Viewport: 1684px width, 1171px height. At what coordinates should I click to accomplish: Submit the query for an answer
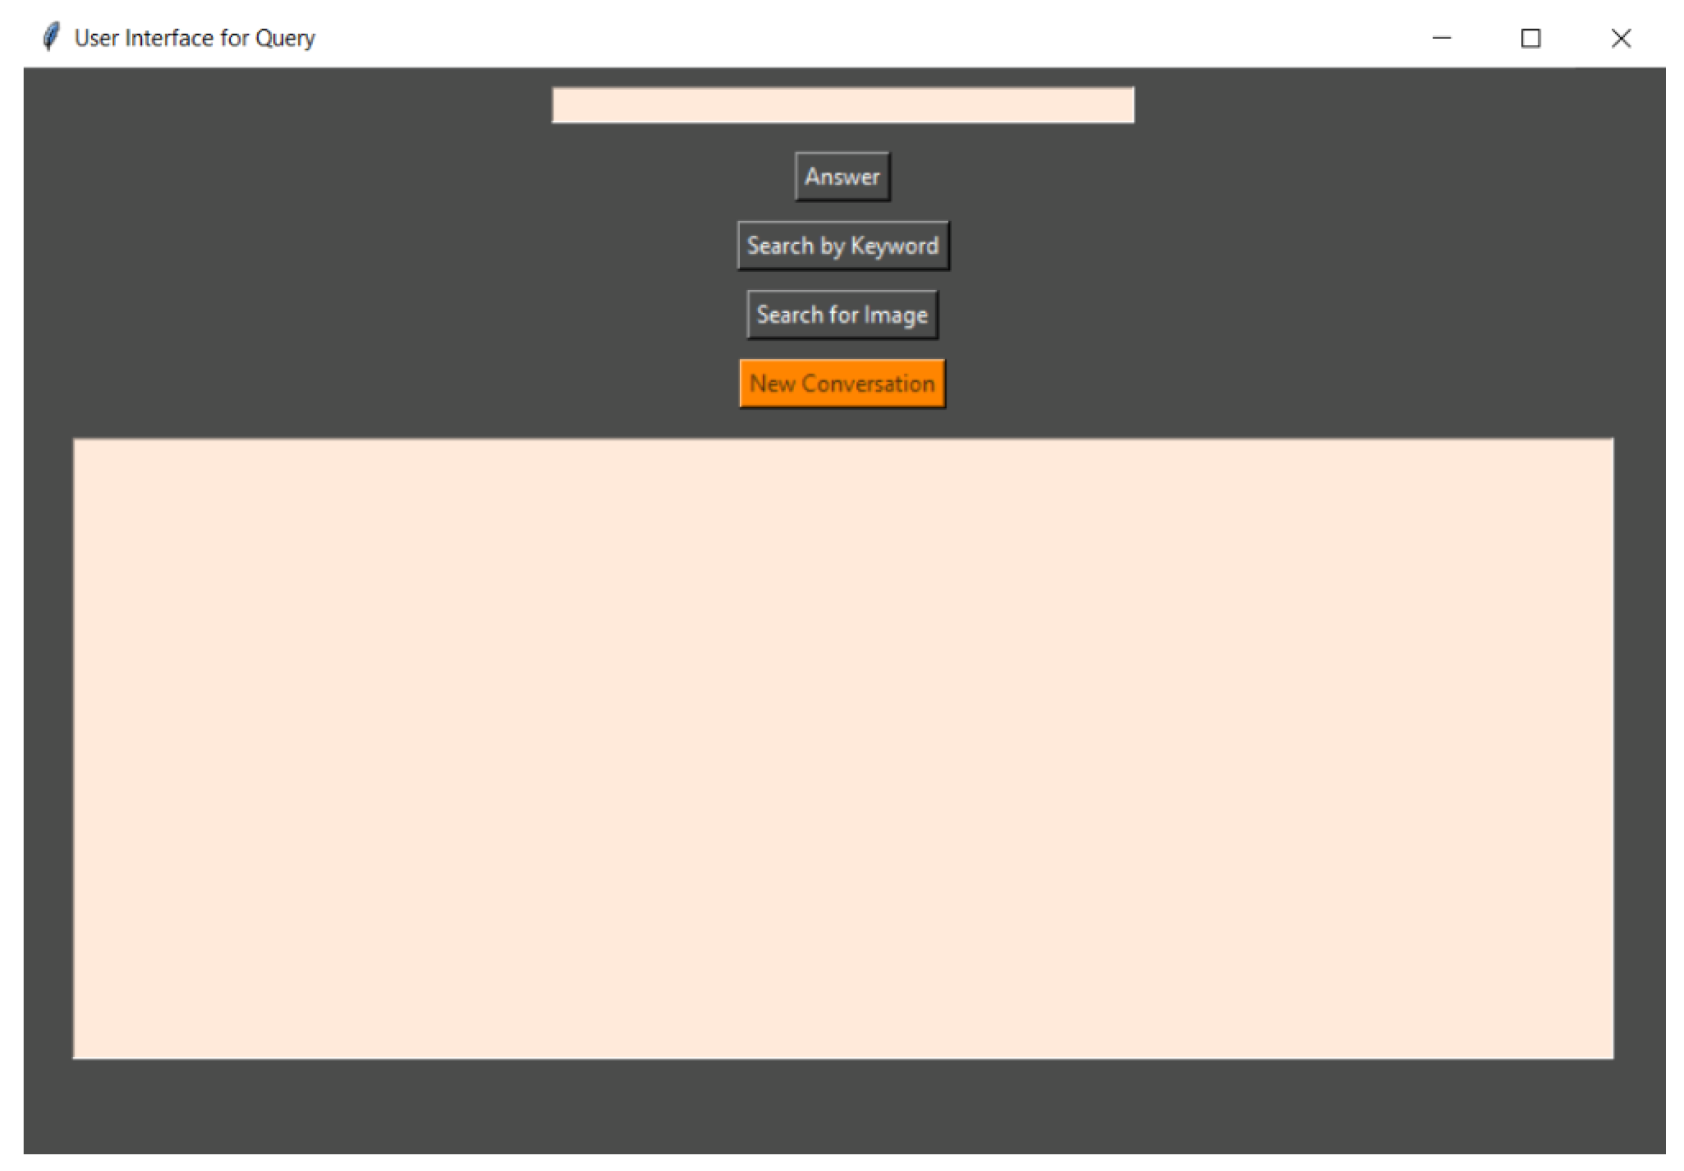[842, 177]
